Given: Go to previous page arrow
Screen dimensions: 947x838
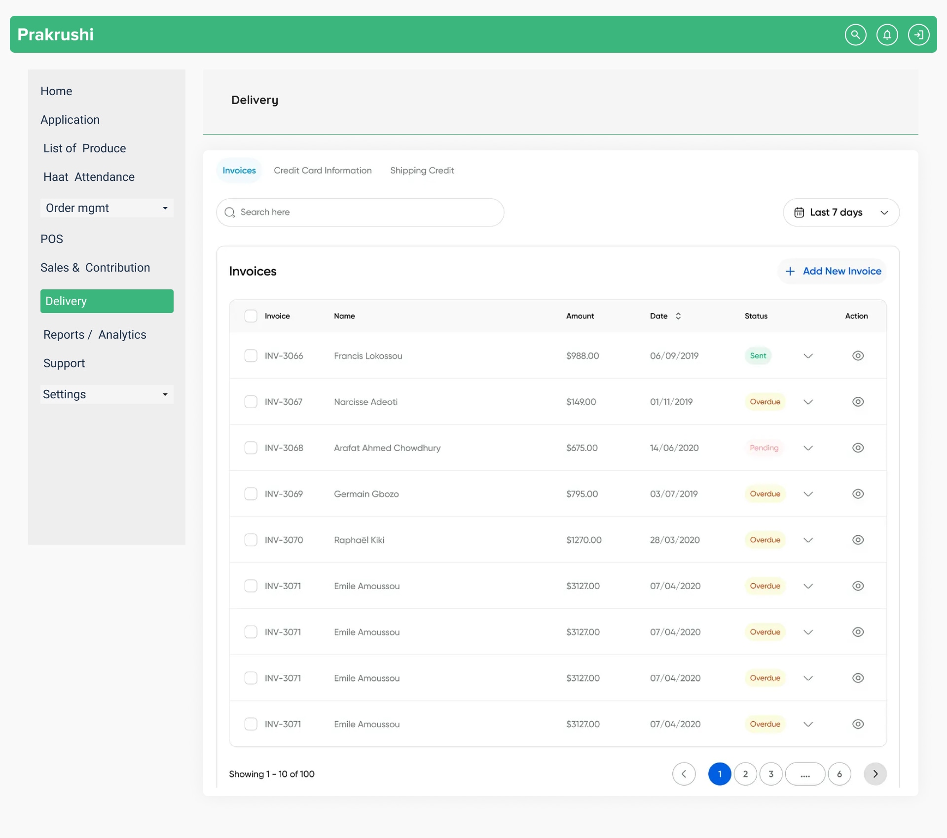Looking at the screenshot, I should [x=684, y=773].
